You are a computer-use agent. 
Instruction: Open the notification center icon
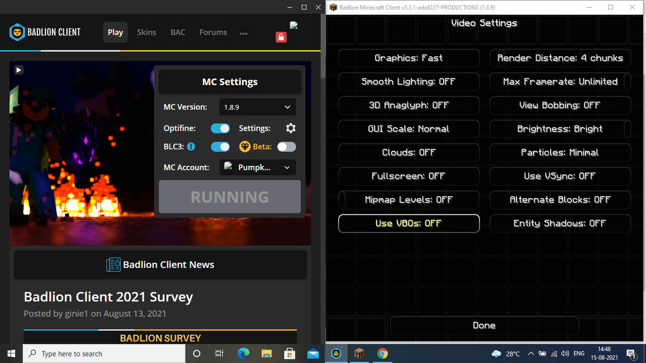pos(631,353)
